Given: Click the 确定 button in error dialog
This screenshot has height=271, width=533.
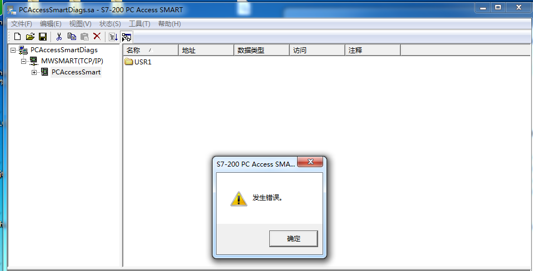Looking at the screenshot, I should tap(293, 239).
